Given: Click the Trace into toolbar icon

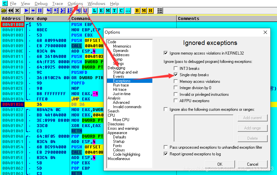Looking at the screenshot, I should coord(63,11).
